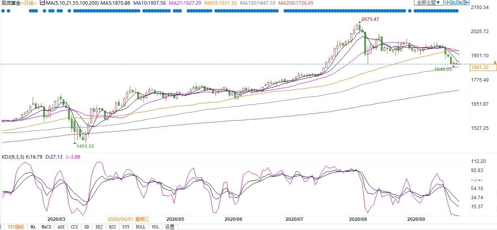Open the 全部主题 dropdown
Screen dimensions: 497x230
coord(428,2)
